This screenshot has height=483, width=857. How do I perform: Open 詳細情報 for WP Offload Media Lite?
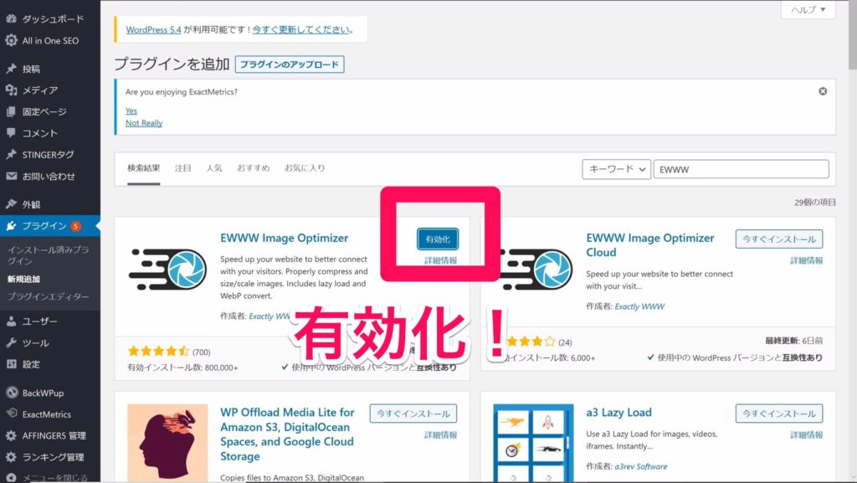440,435
